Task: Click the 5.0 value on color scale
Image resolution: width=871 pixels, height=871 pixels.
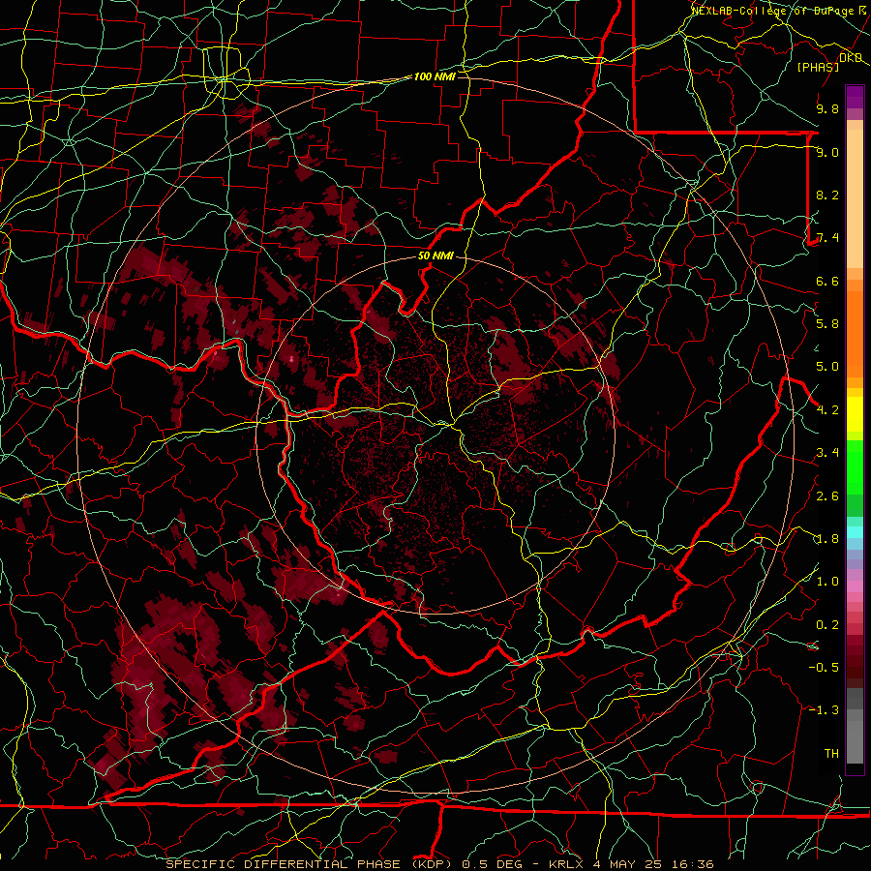Action: pyautogui.click(x=827, y=367)
